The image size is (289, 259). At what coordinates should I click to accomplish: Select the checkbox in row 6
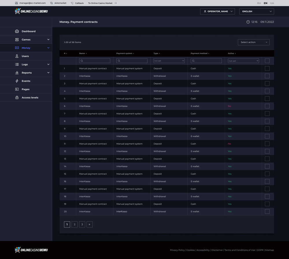point(267,106)
